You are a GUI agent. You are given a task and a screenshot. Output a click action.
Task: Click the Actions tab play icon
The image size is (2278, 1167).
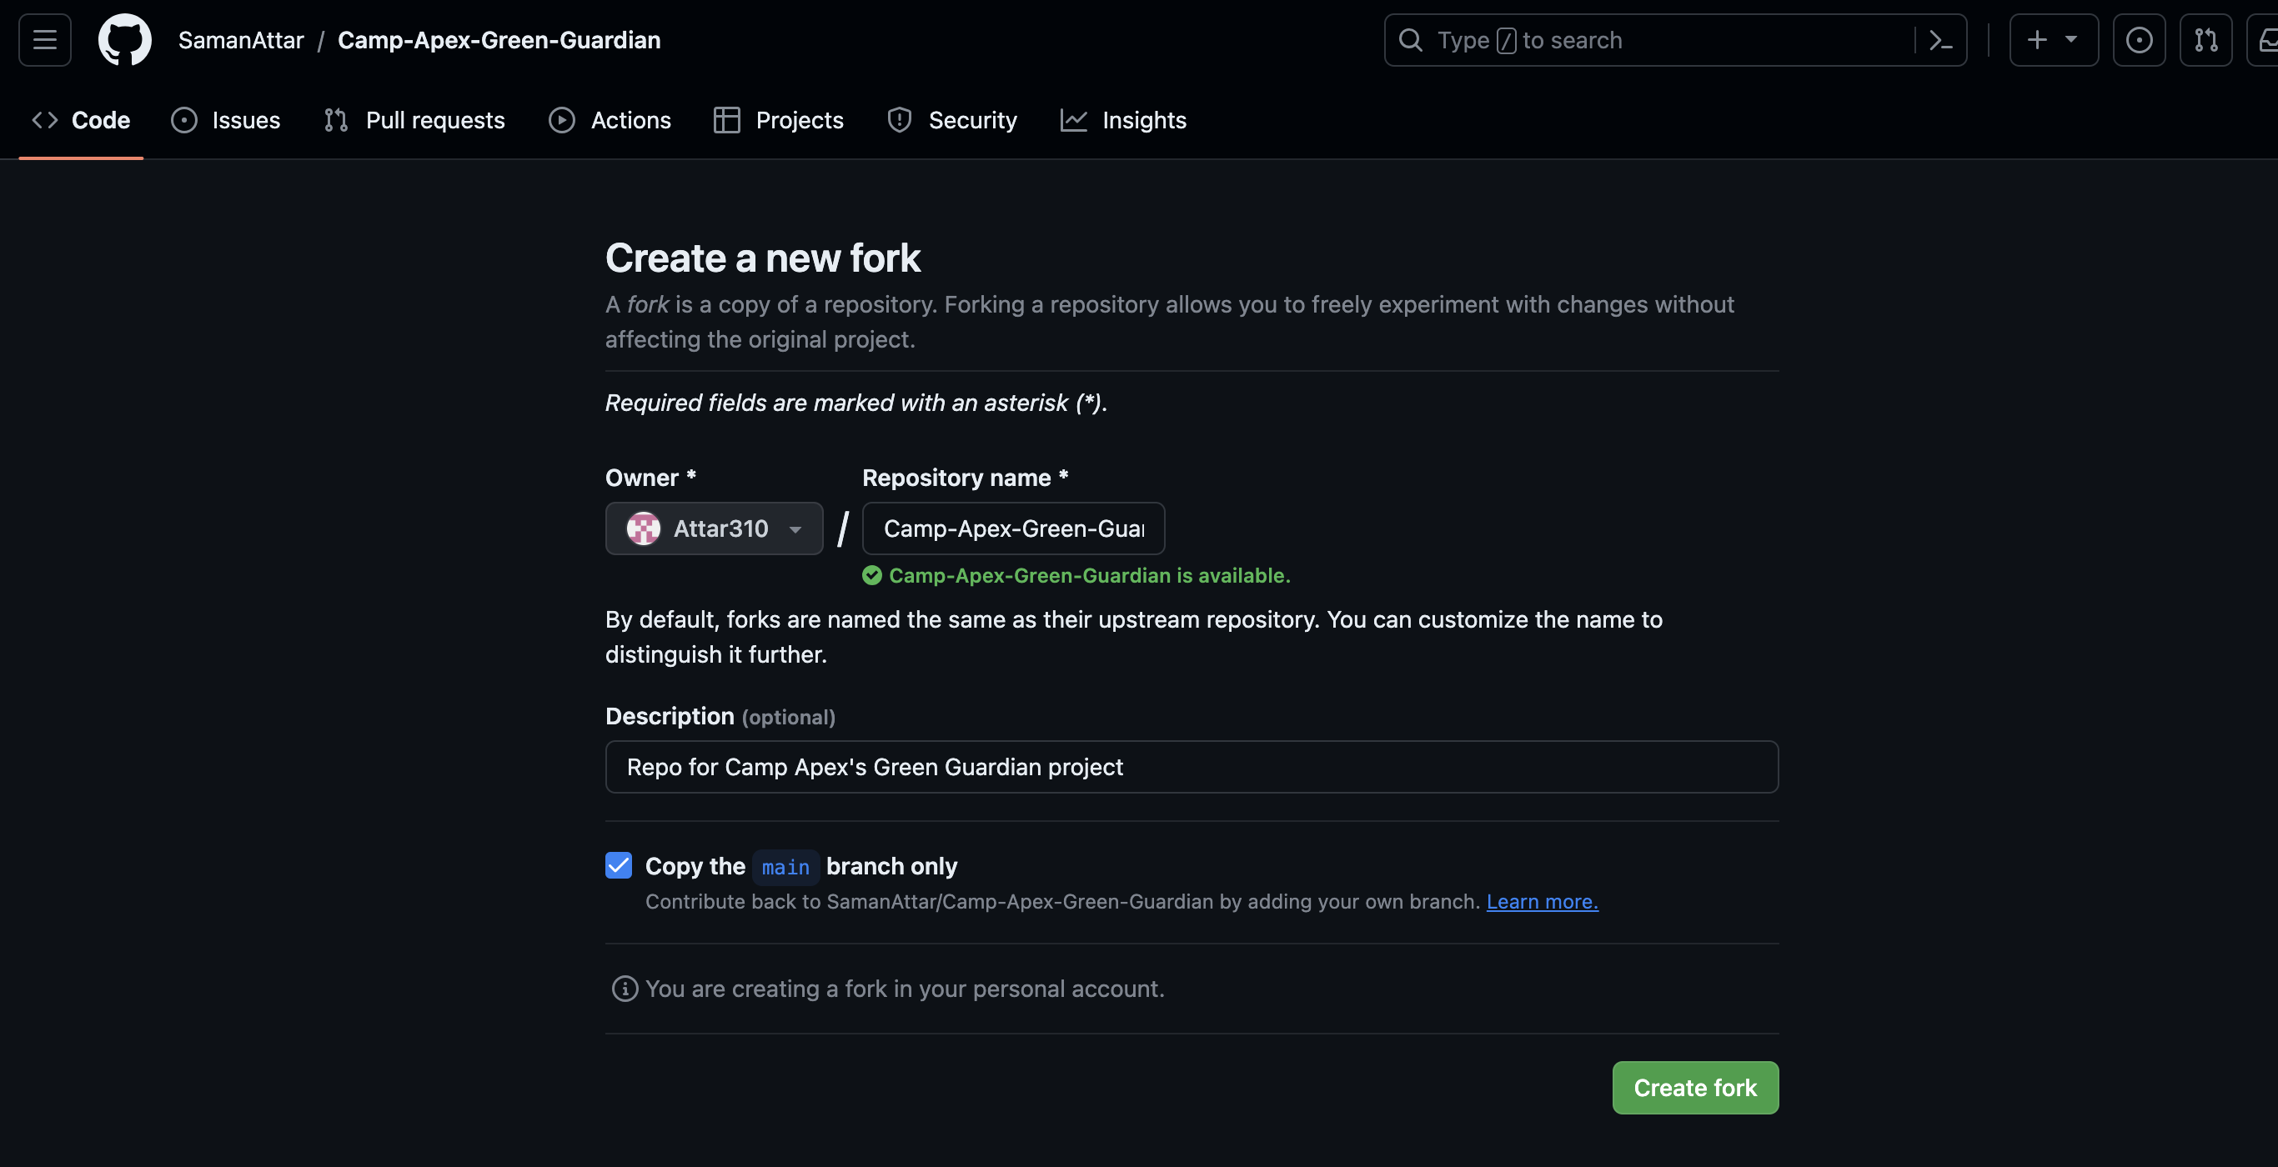point(561,120)
